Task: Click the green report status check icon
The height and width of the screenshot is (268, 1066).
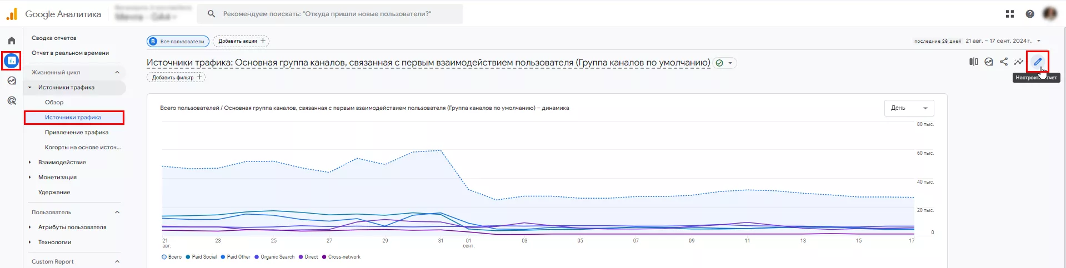Action: tap(719, 63)
